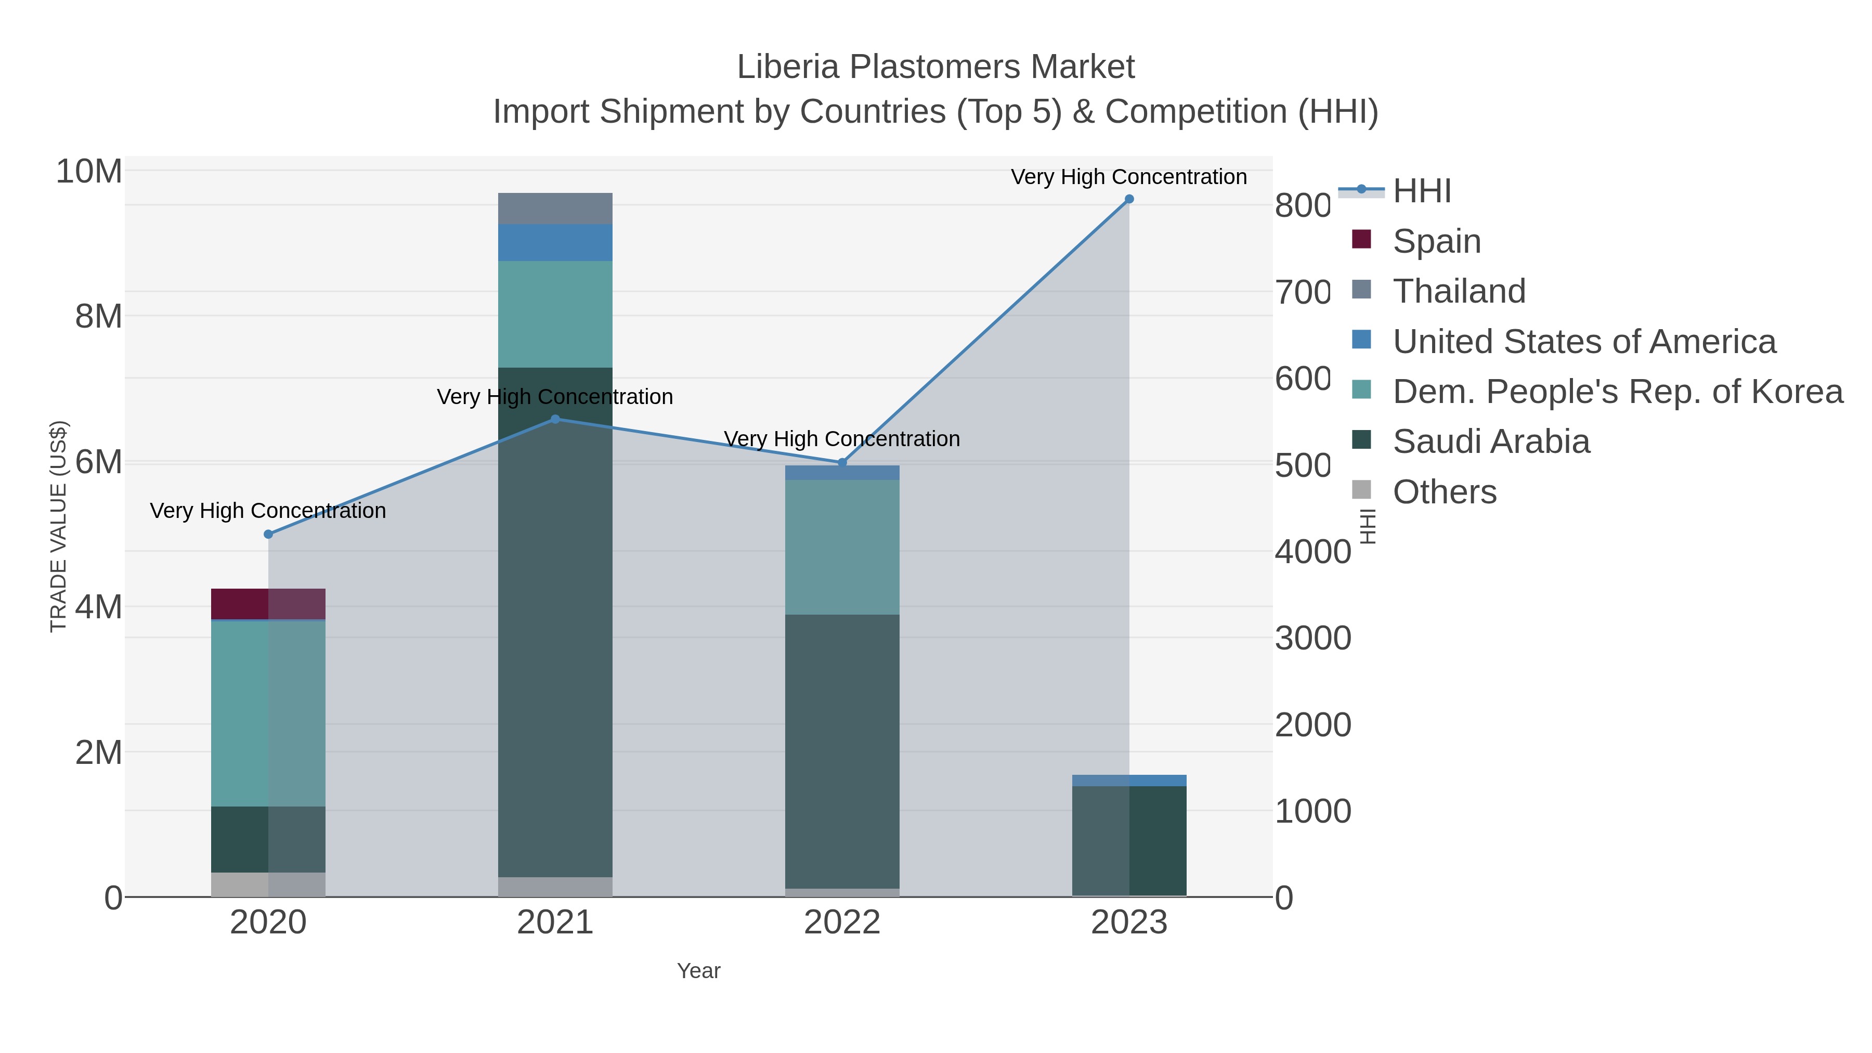The width and height of the screenshot is (1872, 1053).
Task: Click the Others light gray swatch
Action: tap(1361, 490)
